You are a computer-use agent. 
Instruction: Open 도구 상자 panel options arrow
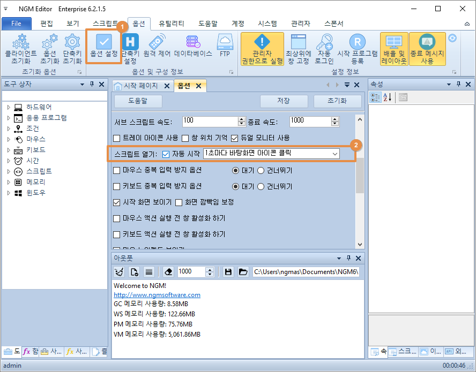pos(82,84)
